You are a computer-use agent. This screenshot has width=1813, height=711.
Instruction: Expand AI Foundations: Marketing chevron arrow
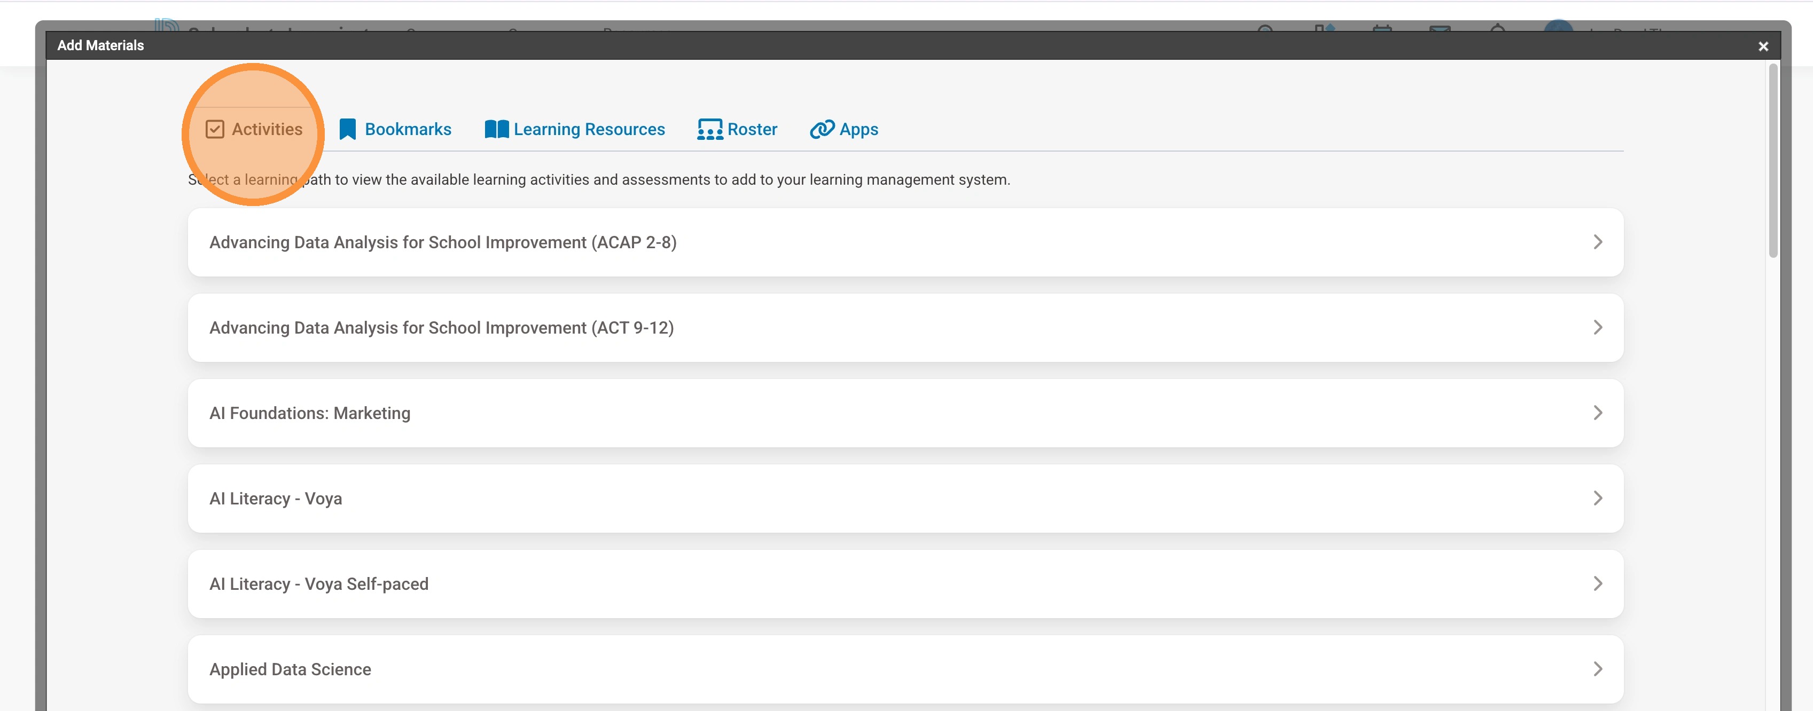pyautogui.click(x=1597, y=413)
